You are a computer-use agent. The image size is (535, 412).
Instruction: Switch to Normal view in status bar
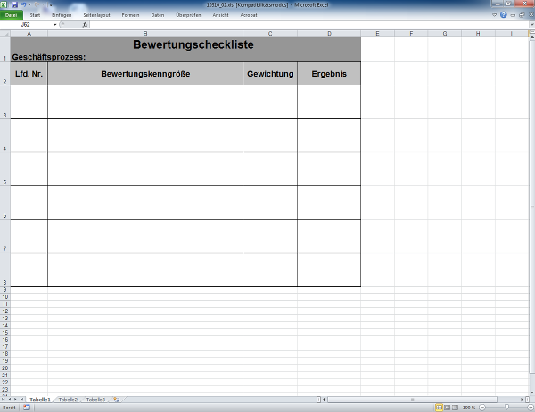(x=438, y=407)
